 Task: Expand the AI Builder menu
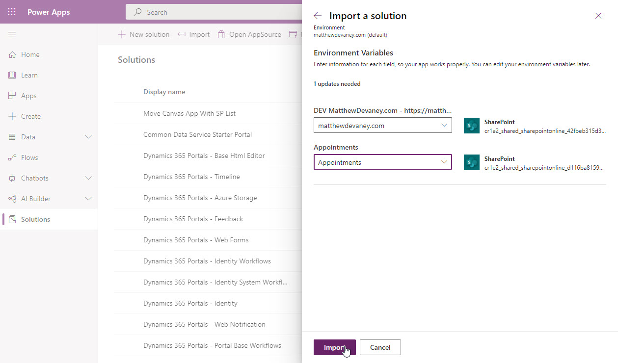88,198
